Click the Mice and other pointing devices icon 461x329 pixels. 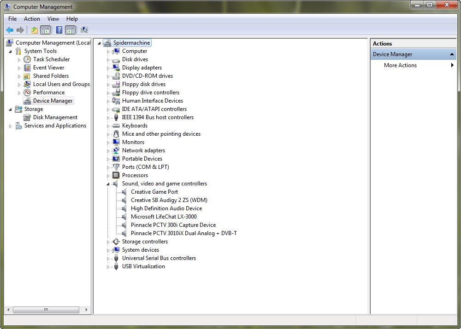coord(116,134)
